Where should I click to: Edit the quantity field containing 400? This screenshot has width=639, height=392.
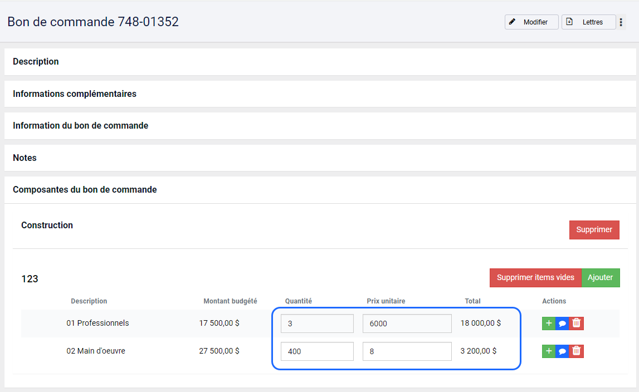pyautogui.click(x=317, y=351)
